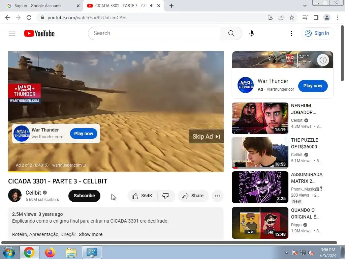The height and width of the screenshot is (259, 345).
Task: Click the address bar URL
Action: pyautogui.click(x=87, y=18)
